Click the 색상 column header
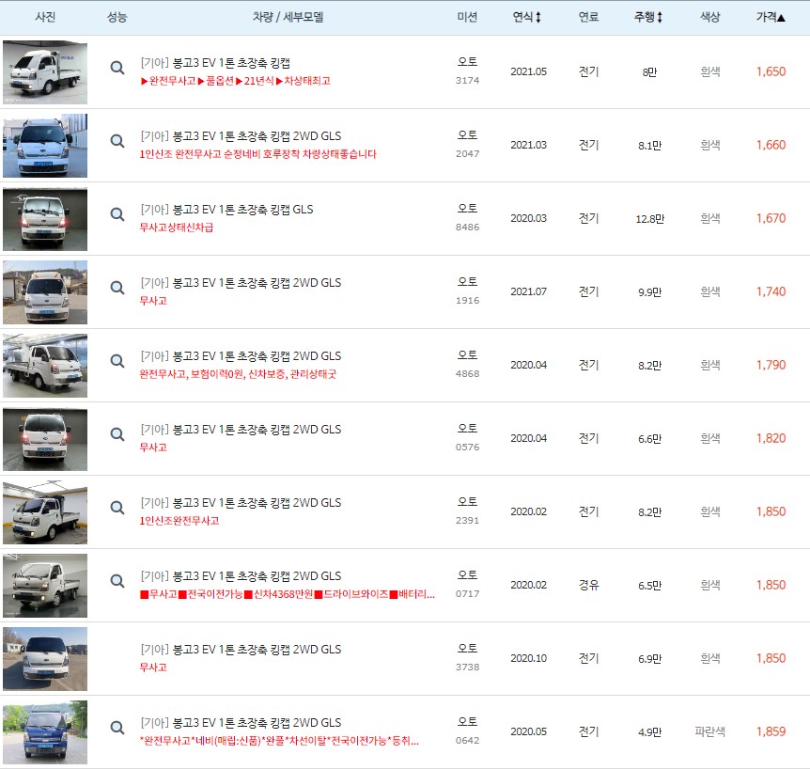The height and width of the screenshot is (770, 810). click(x=710, y=17)
